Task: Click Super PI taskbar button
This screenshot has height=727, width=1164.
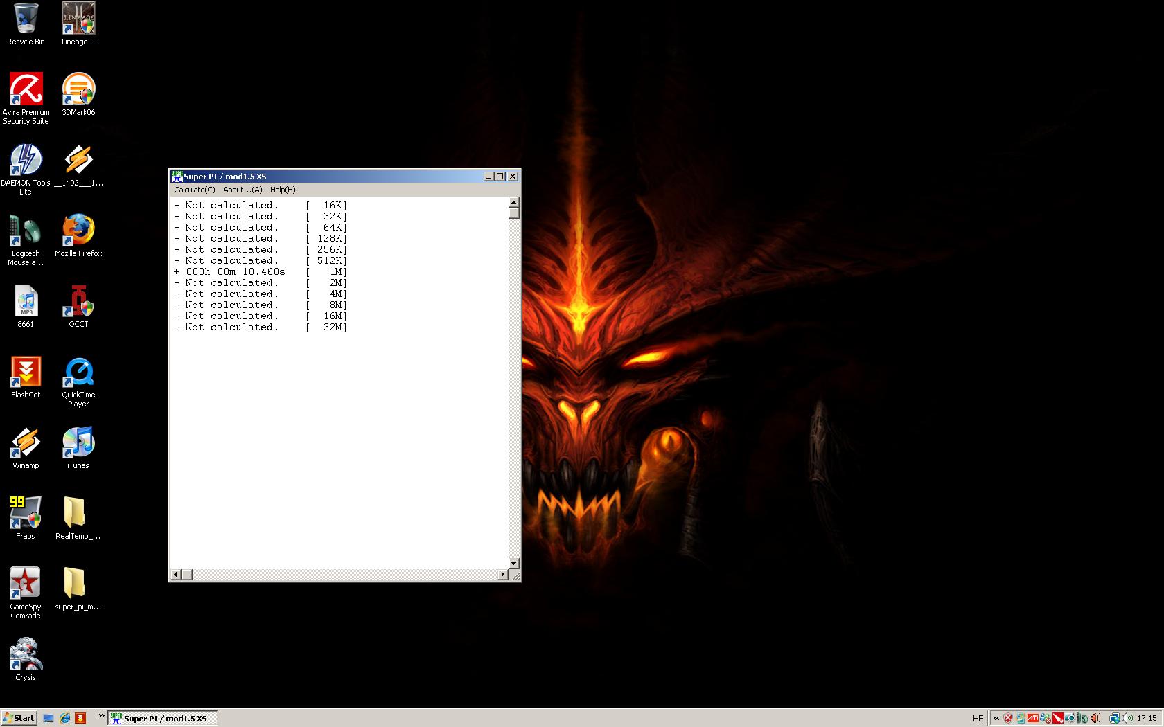Action: (x=163, y=718)
